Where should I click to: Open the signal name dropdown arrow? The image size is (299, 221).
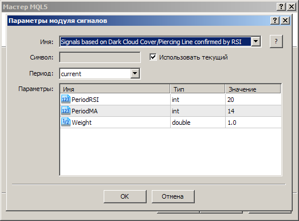point(256,41)
